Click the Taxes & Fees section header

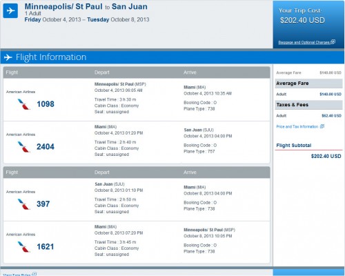[x=308, y=105]
